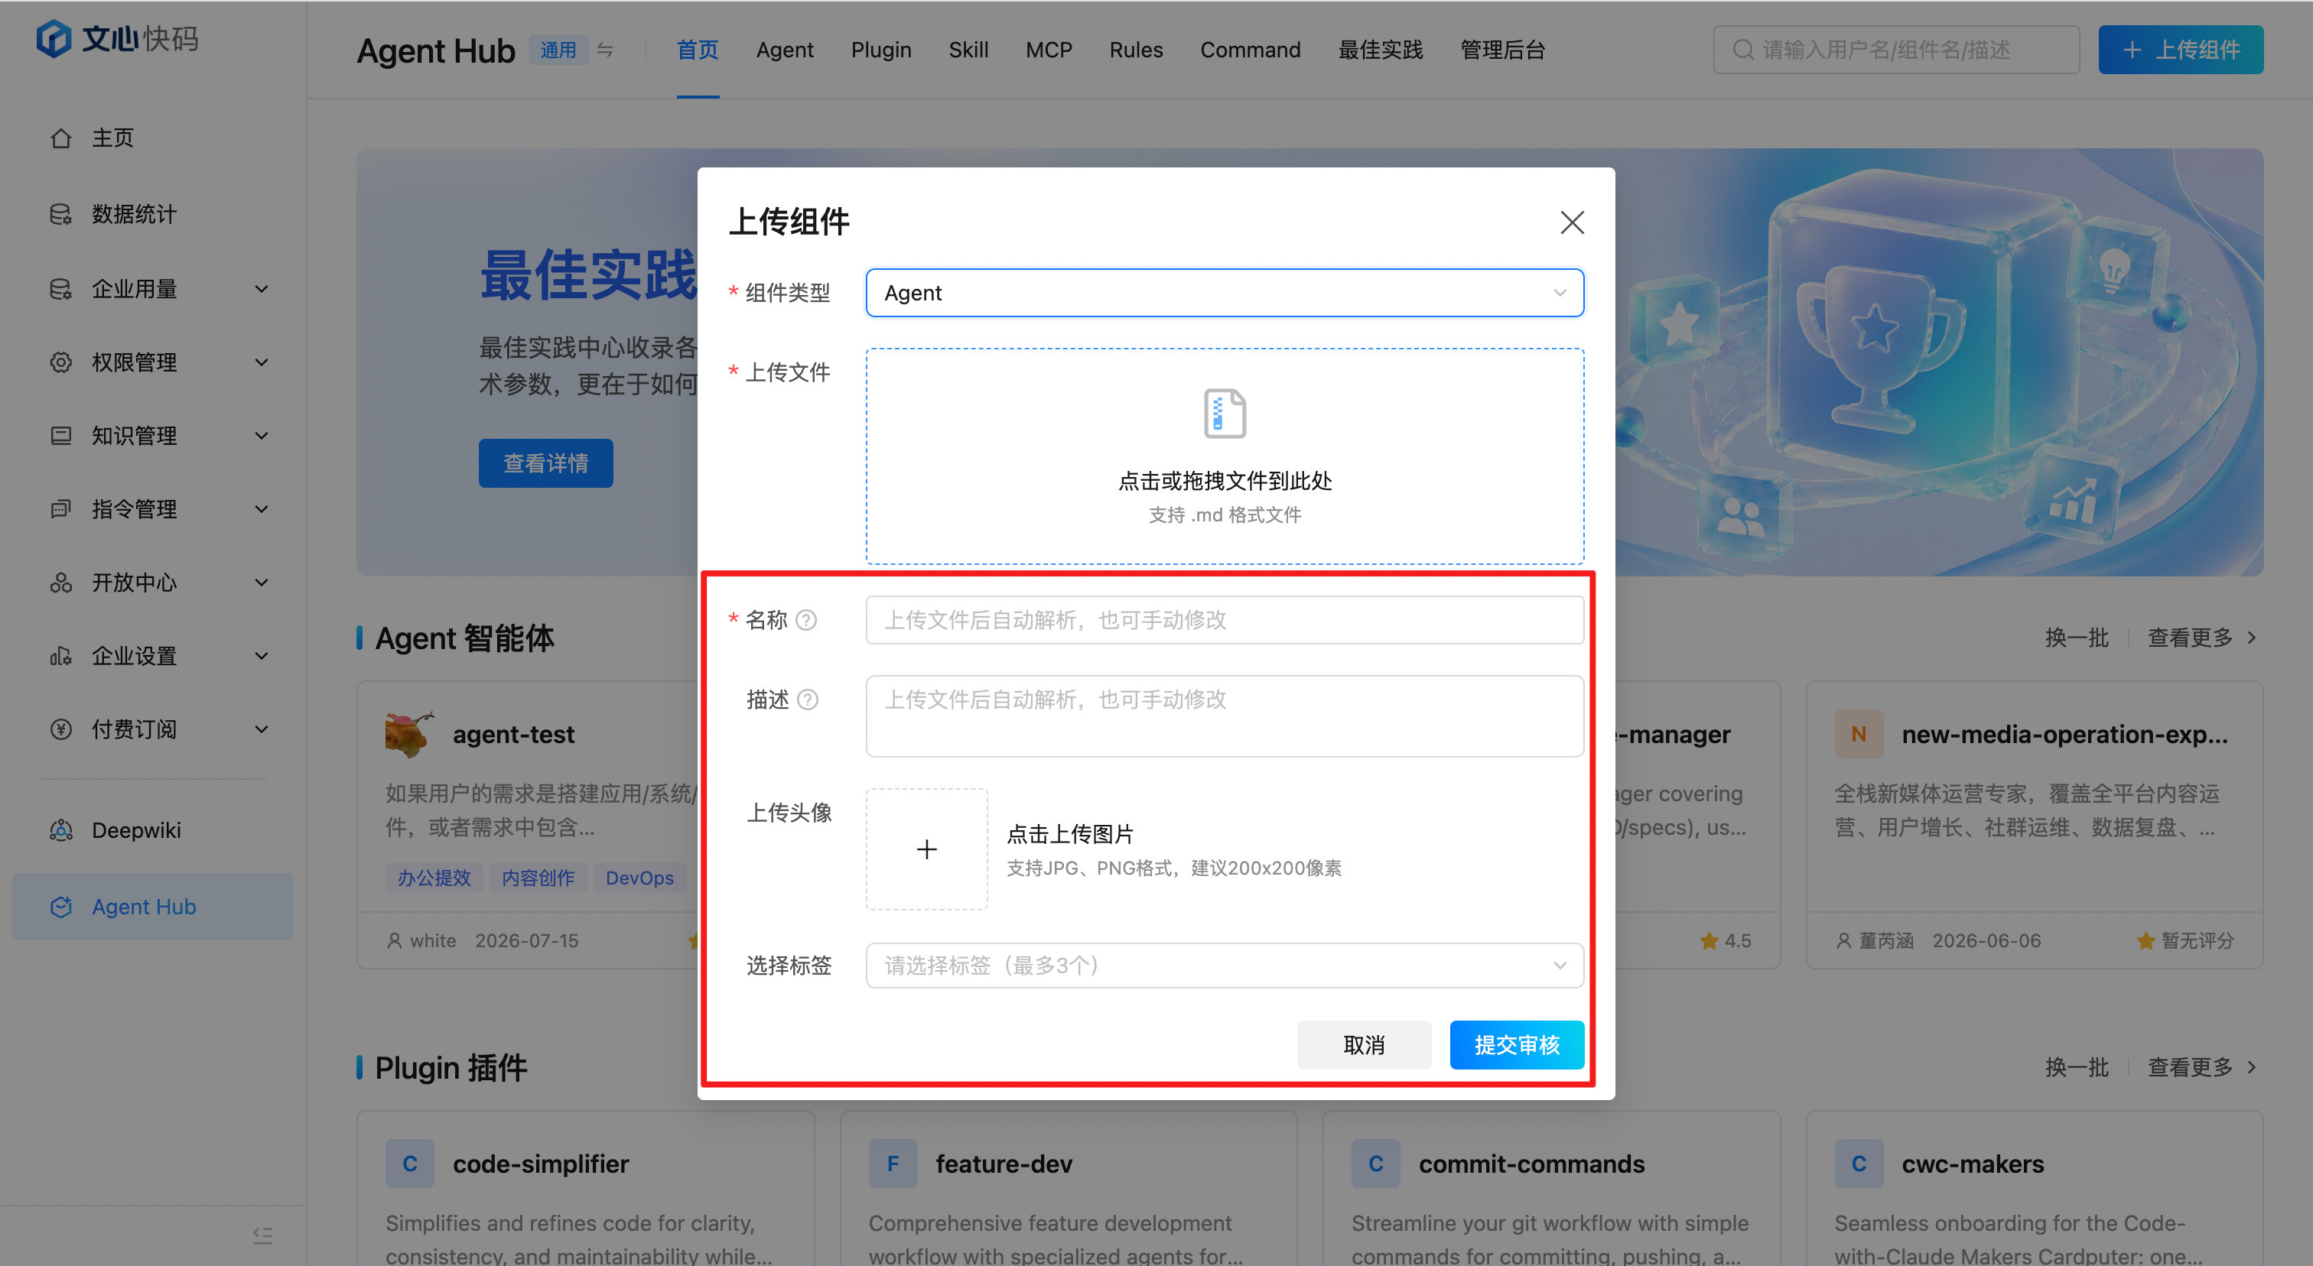Click the plus icon to upload avatar
The width and height of the screenshot is (2313, 1266).
tap(926, 849)
